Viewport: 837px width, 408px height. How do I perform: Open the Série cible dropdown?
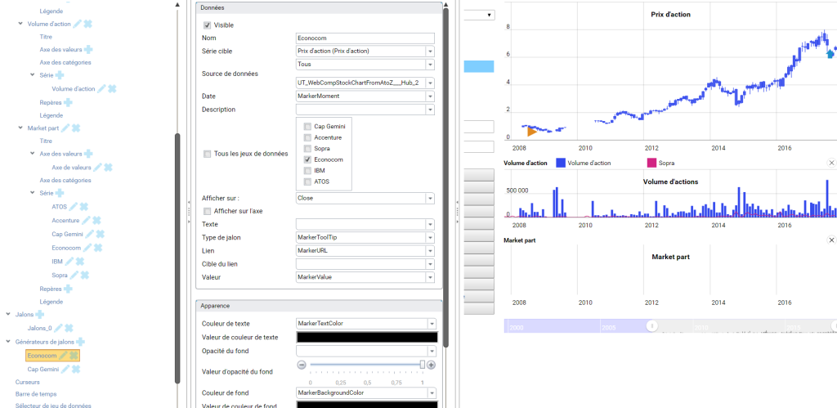point(430,52)
